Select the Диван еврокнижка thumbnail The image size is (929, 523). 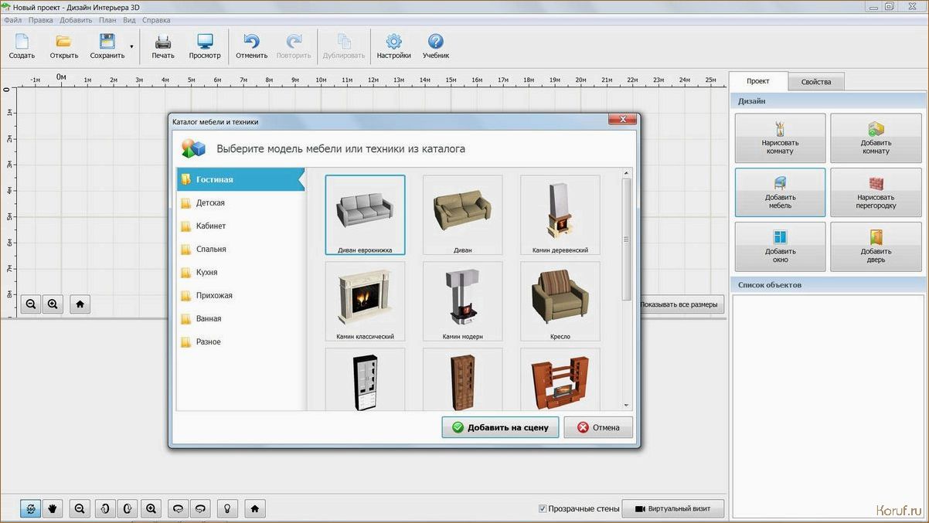pos(365,215)
